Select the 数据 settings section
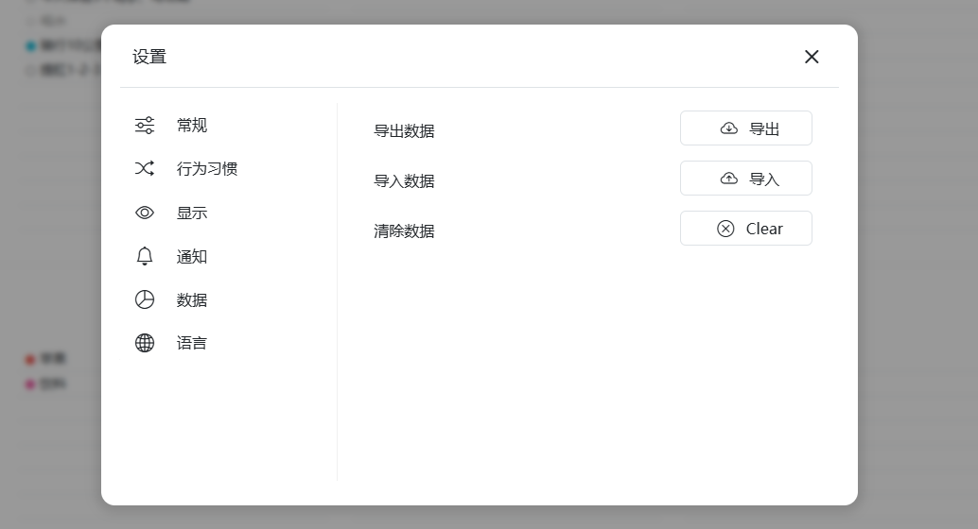Image resolution: width=978 pixels, height=529 pixels. (x=191, y=299)
